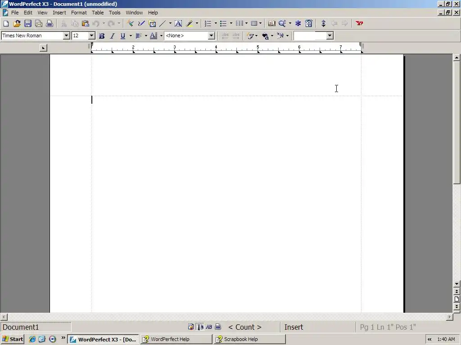Open a file with the folder icon
Viewport: 461px width, 345px height.
17,23
